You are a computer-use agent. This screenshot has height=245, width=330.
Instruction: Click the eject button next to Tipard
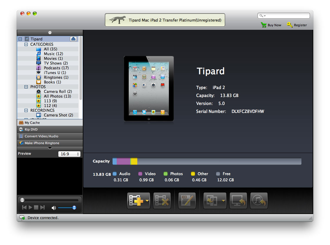coord(73,39)
